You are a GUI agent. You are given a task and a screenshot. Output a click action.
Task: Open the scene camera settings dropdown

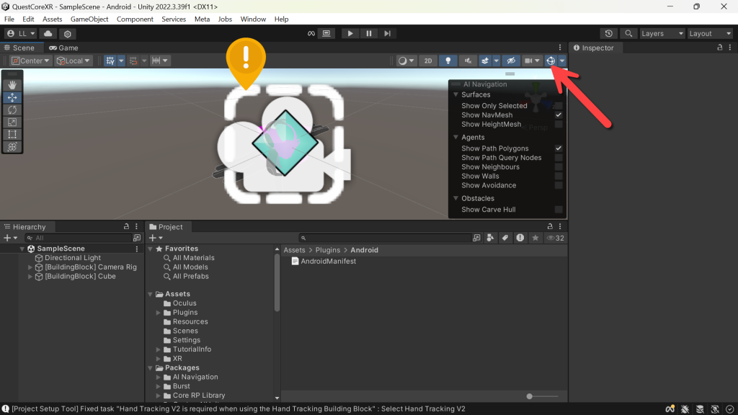click(x=533, y=61)
